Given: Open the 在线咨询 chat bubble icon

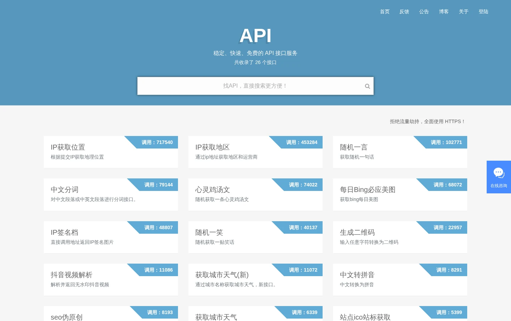Looking at the screenshot, I should [x=499, y=173].
